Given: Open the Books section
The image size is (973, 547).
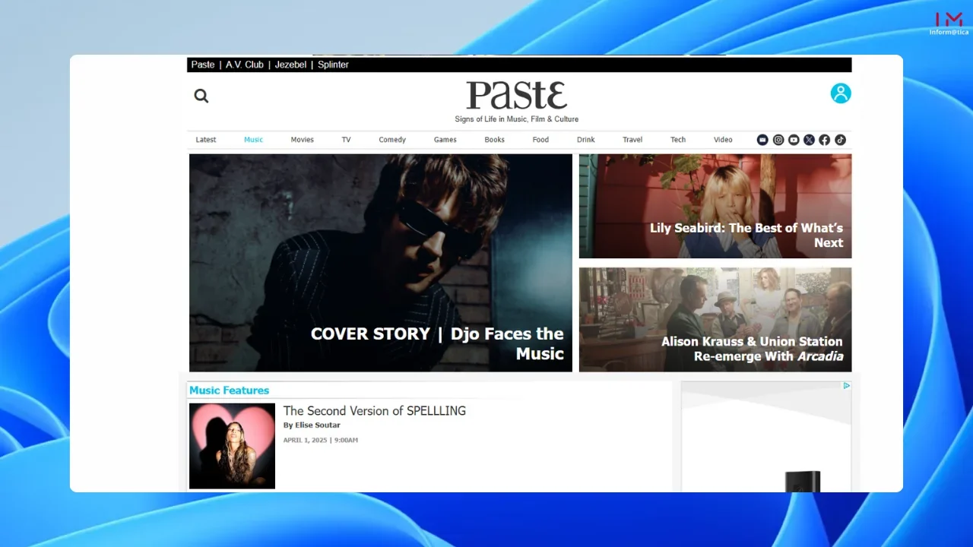Looking at the screenshot, I should tap(495, 140).
